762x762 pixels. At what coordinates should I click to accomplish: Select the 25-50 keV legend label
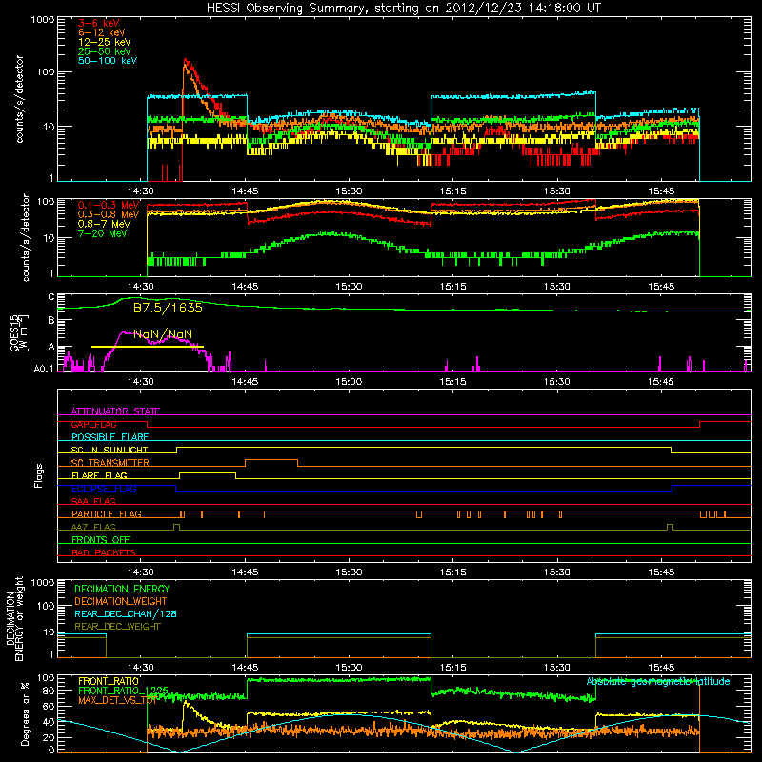[x=105, y=51]
